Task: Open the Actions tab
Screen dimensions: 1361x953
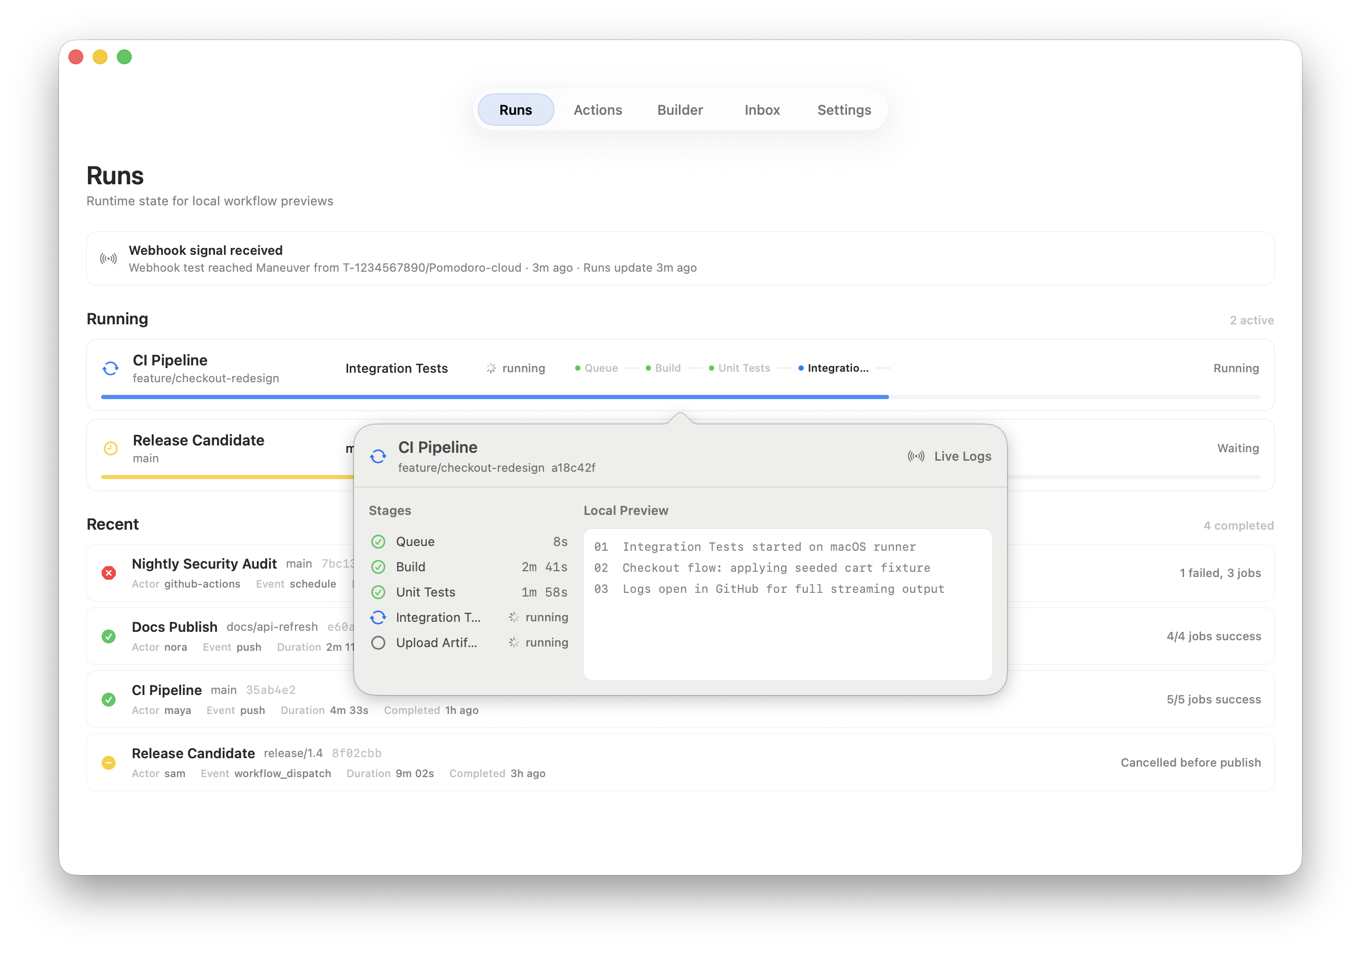Action: coord(597,110)
